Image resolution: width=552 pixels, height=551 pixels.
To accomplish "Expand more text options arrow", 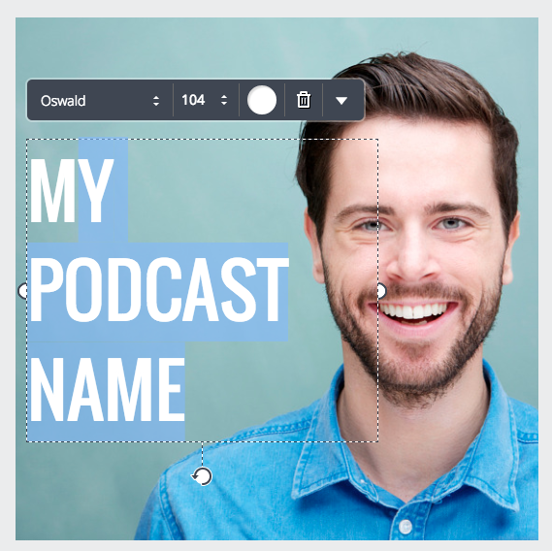I will click(341, 101).
